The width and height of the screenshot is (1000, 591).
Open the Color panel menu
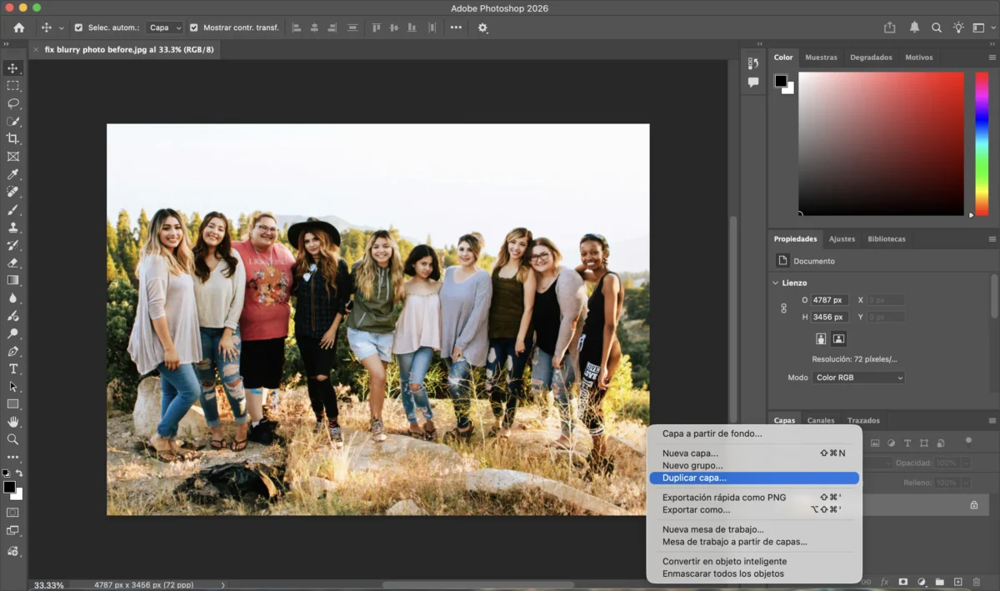992,58
